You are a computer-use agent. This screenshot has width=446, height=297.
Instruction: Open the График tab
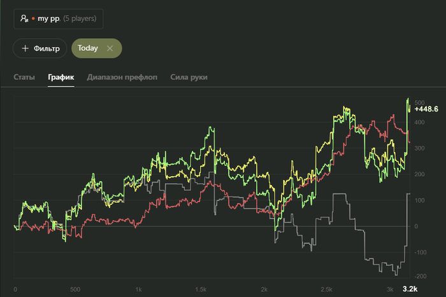61,77
